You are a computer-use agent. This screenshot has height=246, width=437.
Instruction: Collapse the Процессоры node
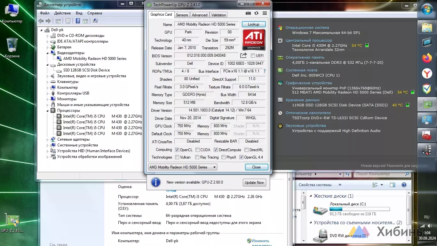coord(48,111)
